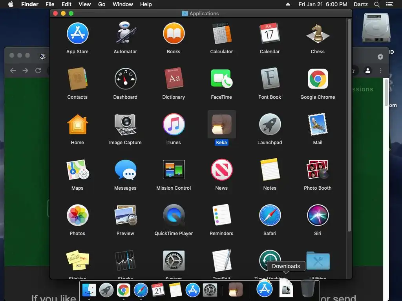Open the Mission Control app
The height and width of the screenshot is (301, 402).
coord(174,169)
